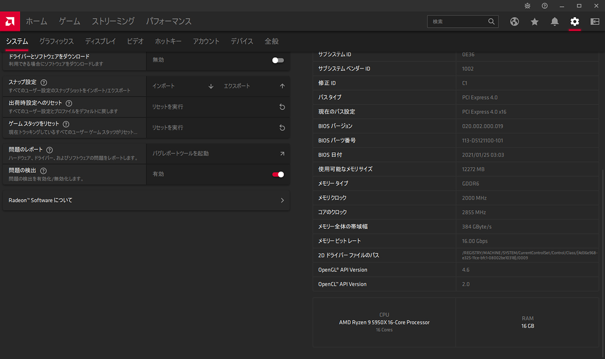Click the 出荷時設定へのリセット help icon
605x359 pixels.
pyautogui.click(x=69, y=103)
